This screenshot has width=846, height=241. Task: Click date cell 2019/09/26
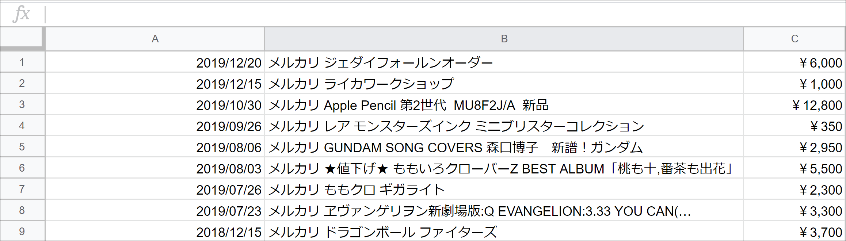pyautogui.click(x=155, y=126)
